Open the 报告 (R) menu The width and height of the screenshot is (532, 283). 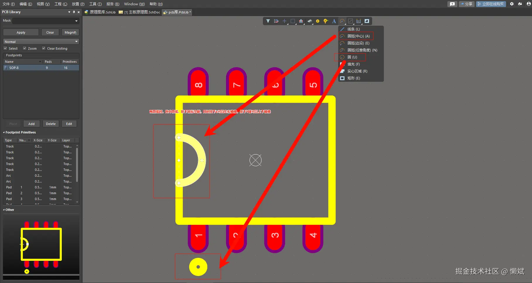[113, 4]
